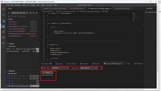This screenshot has height=91, width=161.
Task: Open debug configuration gear icon
Action: [x=30, y=13]
